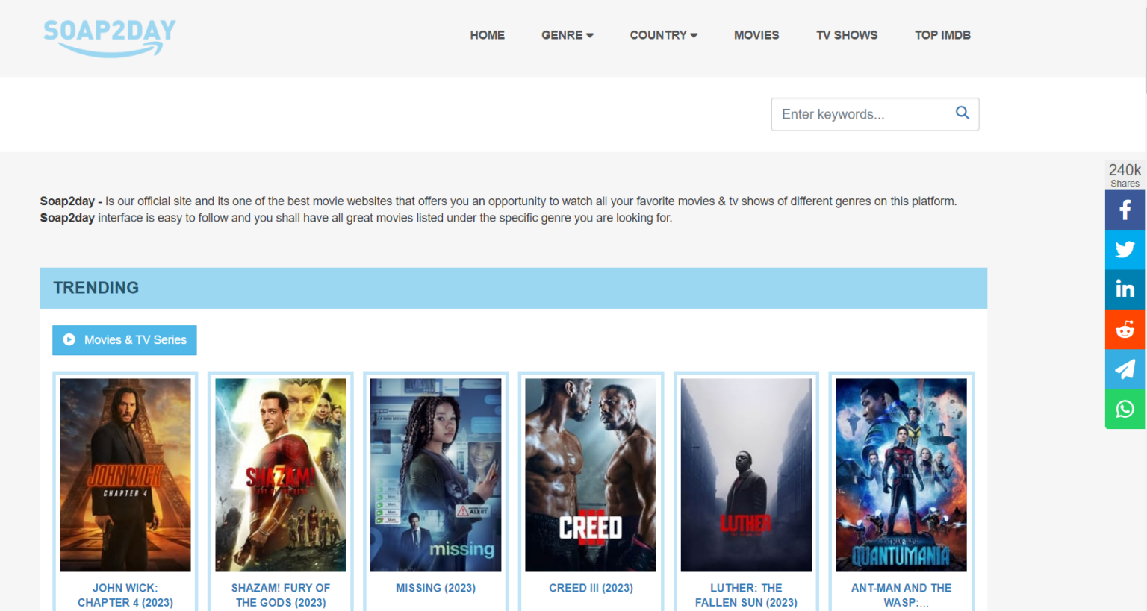Send the page via the Telegram icon
This screenshot has width=1147, height=611.
tap(1125, 369)
